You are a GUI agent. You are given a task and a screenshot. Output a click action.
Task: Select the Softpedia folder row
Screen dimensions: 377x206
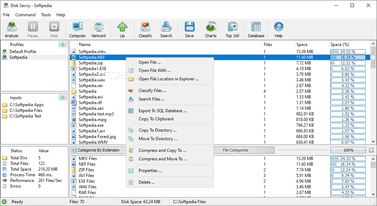pos(220,91)
